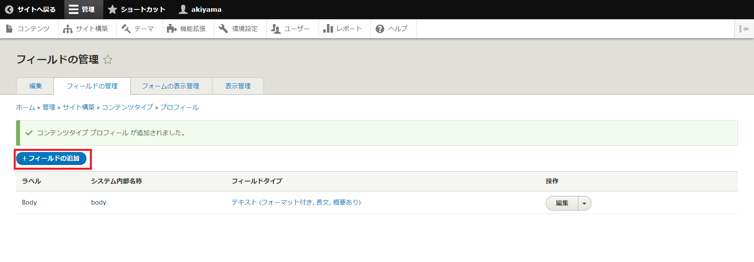Screen dimensions: 754x262
Task: Click the フィールドの追加 button
Action: pyautogui.click(x=51, y=158)
